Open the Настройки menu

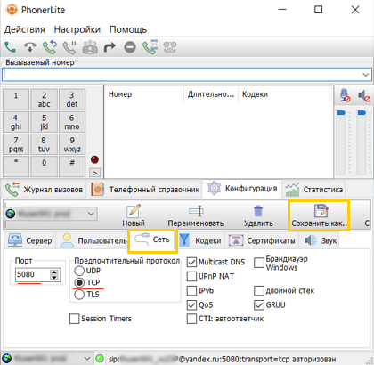(77, 29)
